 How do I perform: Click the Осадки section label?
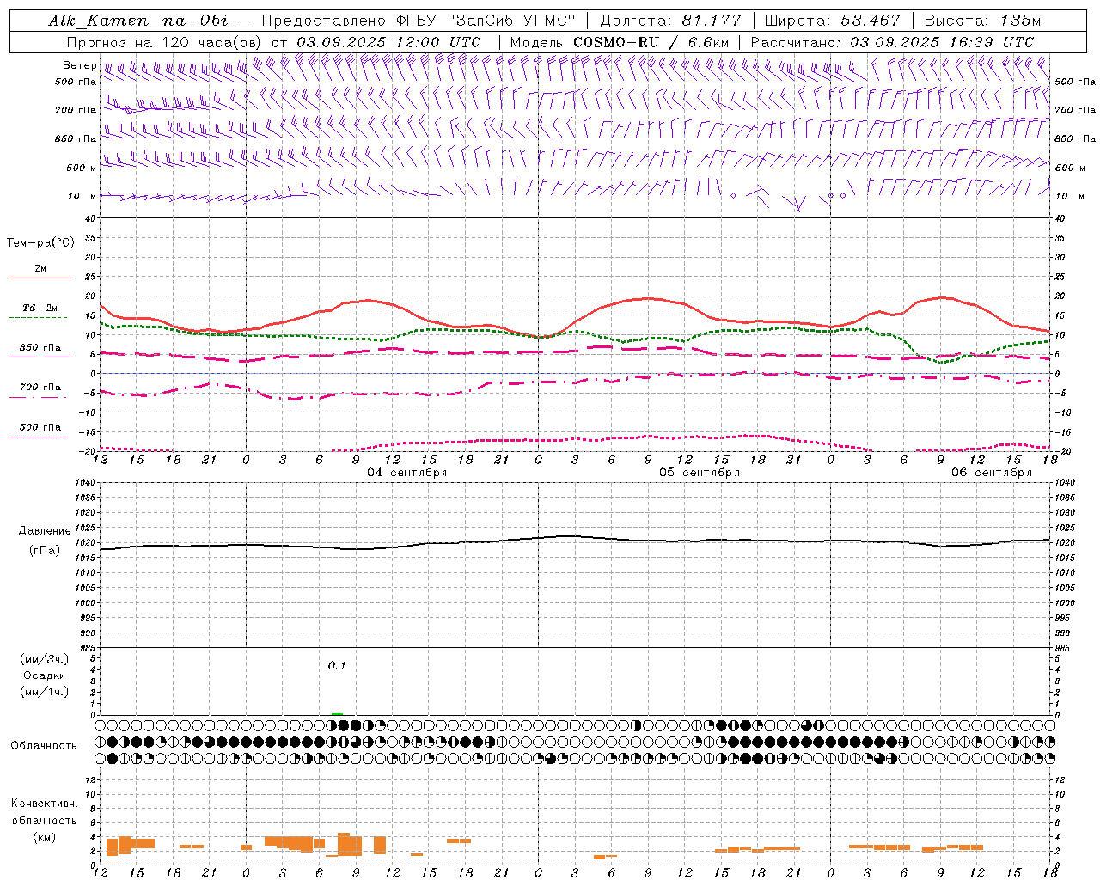(45, 675)
